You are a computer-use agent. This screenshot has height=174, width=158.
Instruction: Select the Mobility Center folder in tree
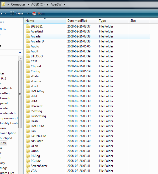tap(9, 123)
